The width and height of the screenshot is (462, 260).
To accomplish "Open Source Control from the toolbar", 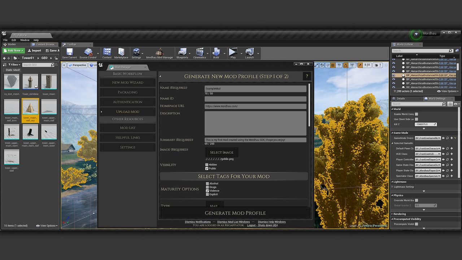I will [88, 53].
